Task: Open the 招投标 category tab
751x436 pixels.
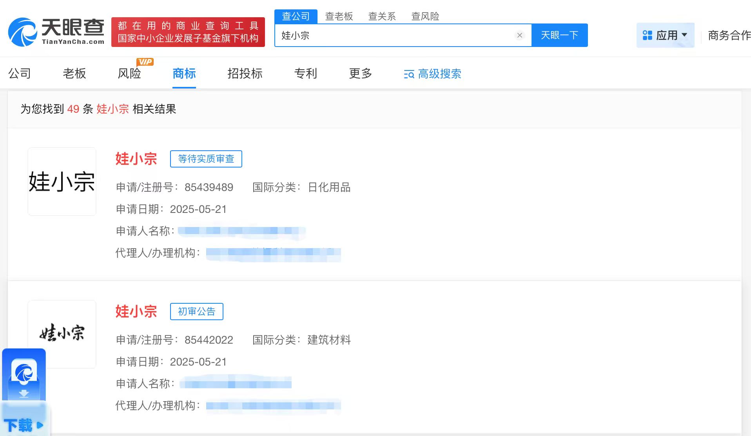Action: [245, 74]
